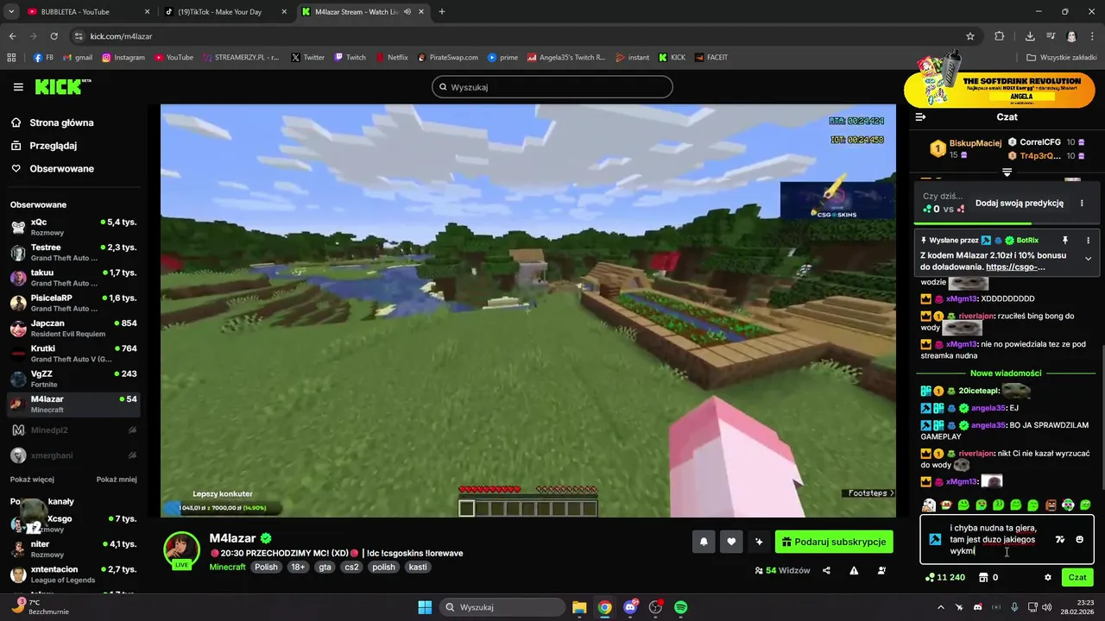
Task: Click the Minecraft category link under title
Action: coord(227,567)
